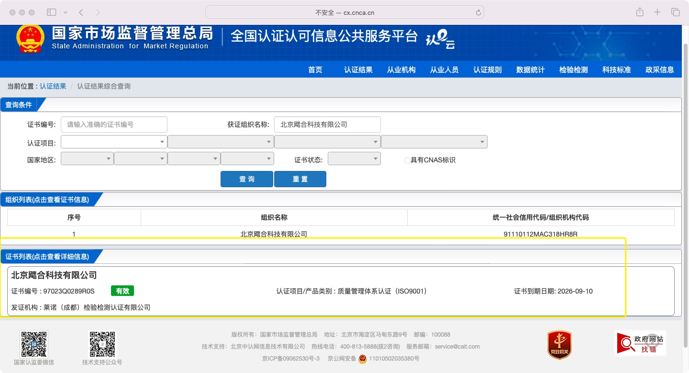
Task: Open Safari sidebar toggle icon
Action: [52, 12]
